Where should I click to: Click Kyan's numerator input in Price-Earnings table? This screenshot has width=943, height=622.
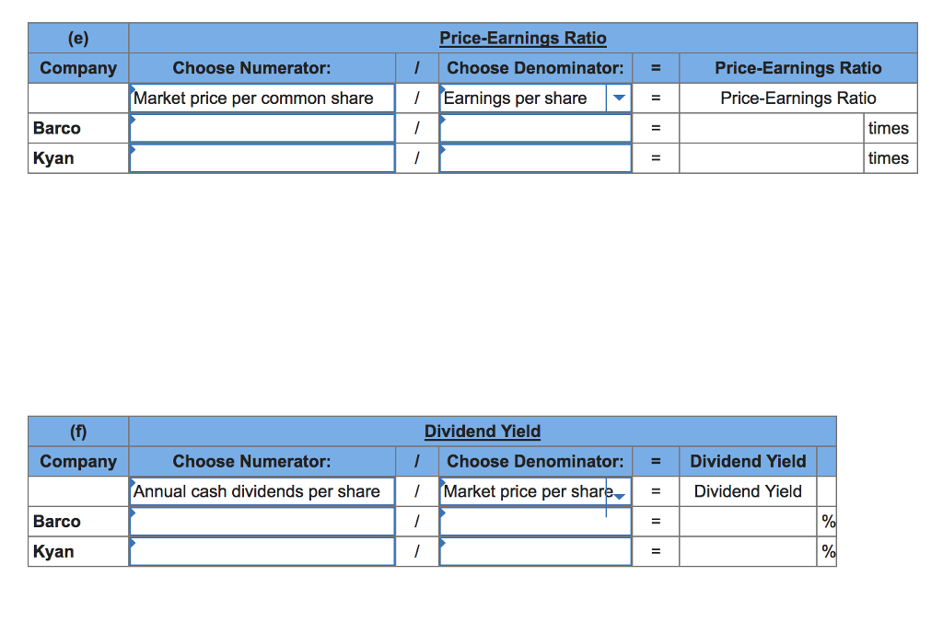262,157
